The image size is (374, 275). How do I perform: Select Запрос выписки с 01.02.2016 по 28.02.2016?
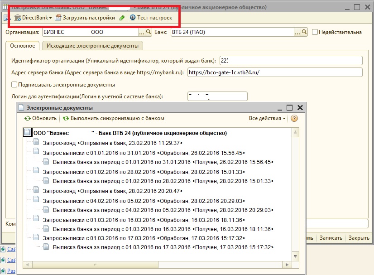144,172
